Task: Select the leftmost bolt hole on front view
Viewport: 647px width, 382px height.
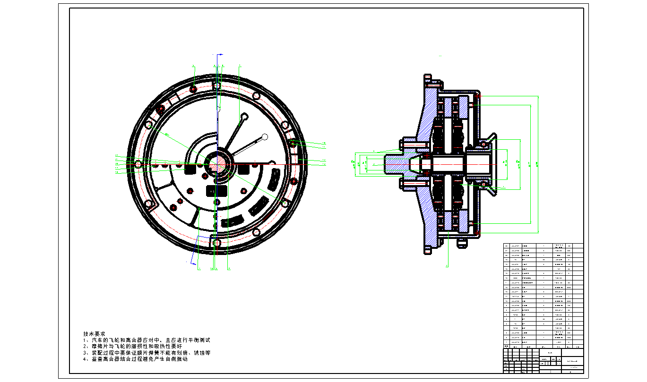Action: point(138,164)
